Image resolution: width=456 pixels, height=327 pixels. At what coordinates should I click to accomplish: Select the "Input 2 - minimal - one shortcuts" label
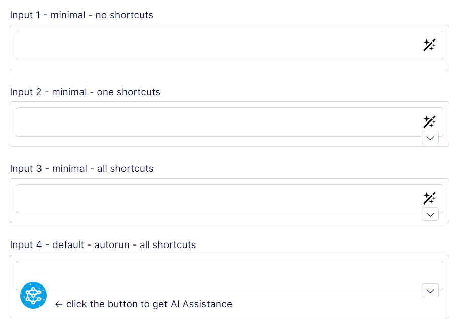[x=85, y=92]
